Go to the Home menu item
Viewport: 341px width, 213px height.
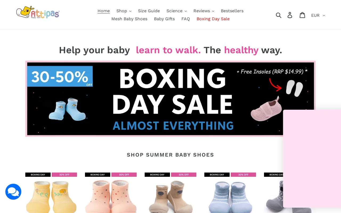pyautogui.click(x=104, y=11)
